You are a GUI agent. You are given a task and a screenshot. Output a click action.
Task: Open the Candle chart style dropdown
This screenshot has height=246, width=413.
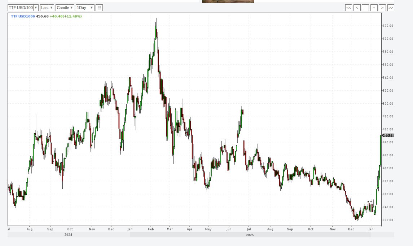coord(65,8)
